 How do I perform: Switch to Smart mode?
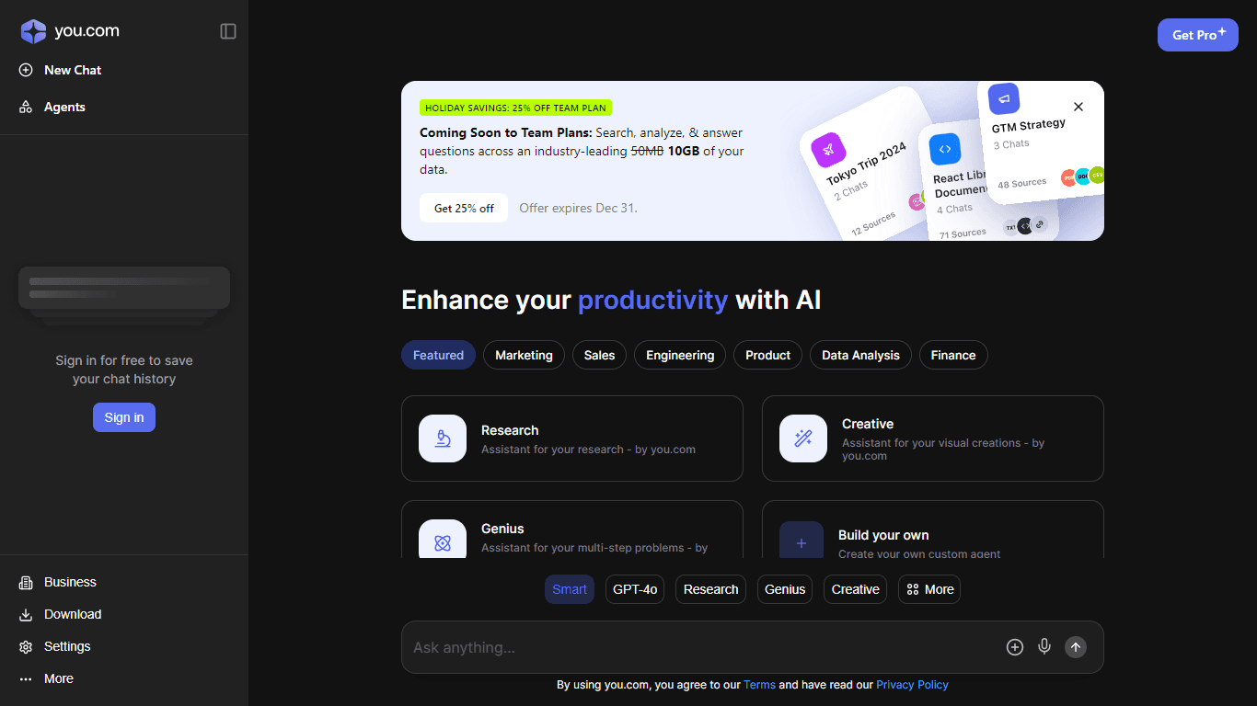570,589
